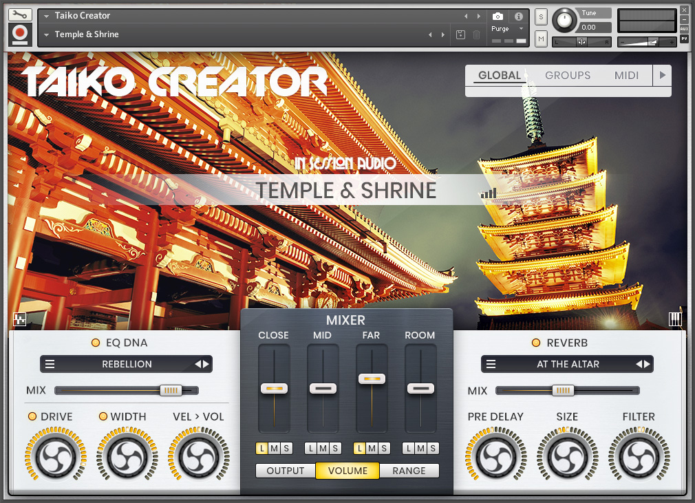695x503 pixels.
Task: Solo the FAR mixer channel
Action: pos(384,449)
